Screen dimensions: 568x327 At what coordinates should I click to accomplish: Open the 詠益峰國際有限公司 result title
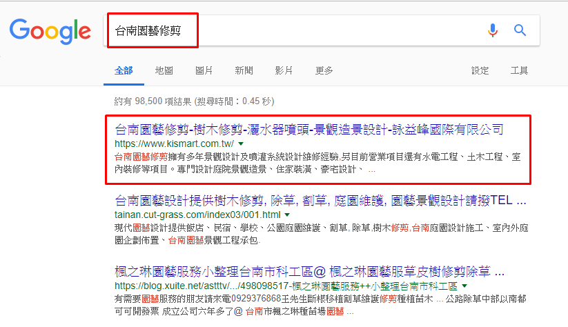[x=309, y=130]
